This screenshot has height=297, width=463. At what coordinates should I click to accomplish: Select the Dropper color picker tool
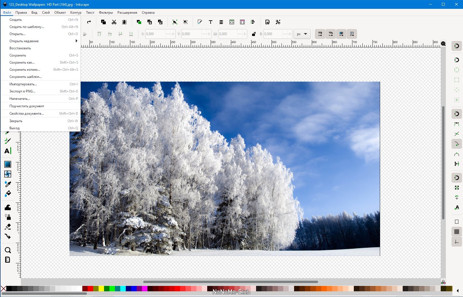click(x=8, y=184)
